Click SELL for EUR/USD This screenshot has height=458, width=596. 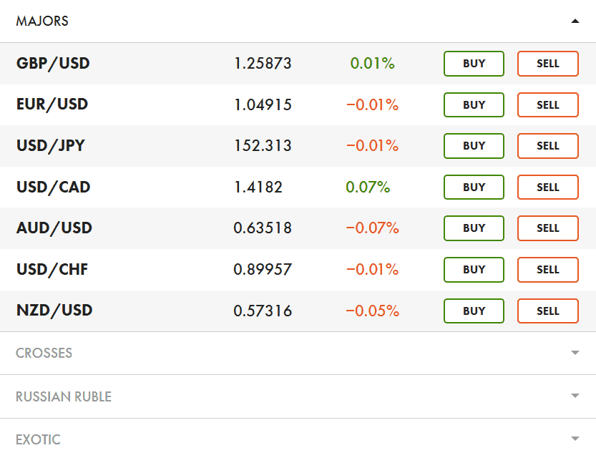(547, 104)
